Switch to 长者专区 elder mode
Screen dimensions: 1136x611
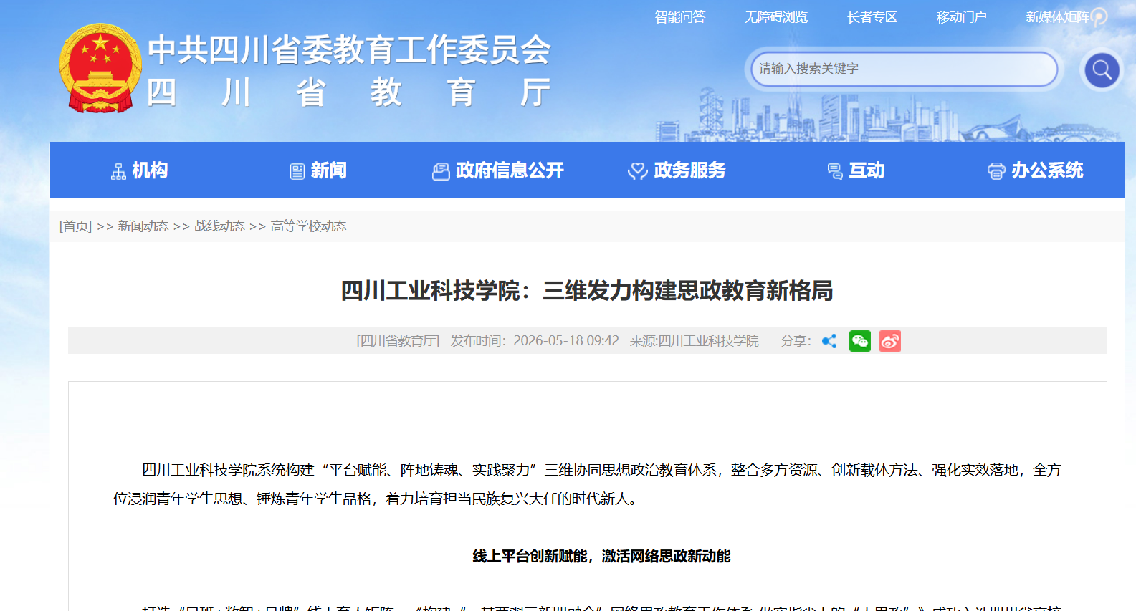pyautogui.click(x=872, y=17)
